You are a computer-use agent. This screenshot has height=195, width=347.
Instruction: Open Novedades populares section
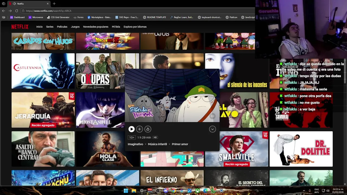coord(96,27)
